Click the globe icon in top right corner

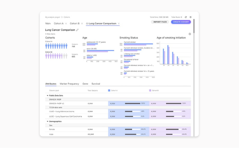coord(191,17)
